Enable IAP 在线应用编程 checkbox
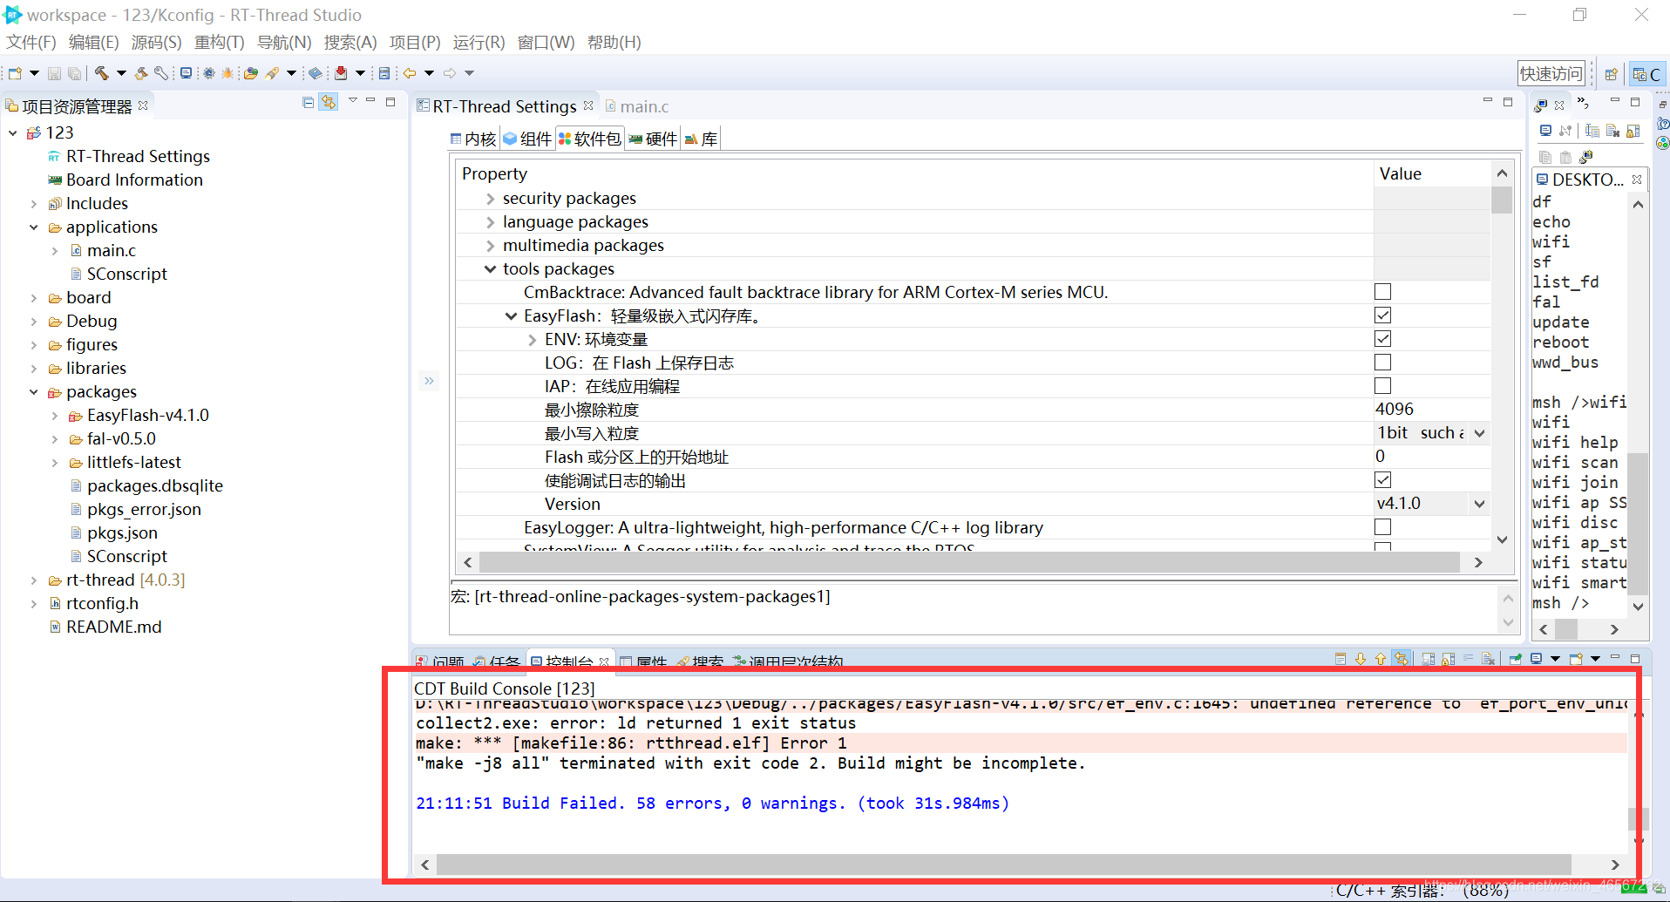The width and height of the screenshot is (1670, 902). [1382, 385]
